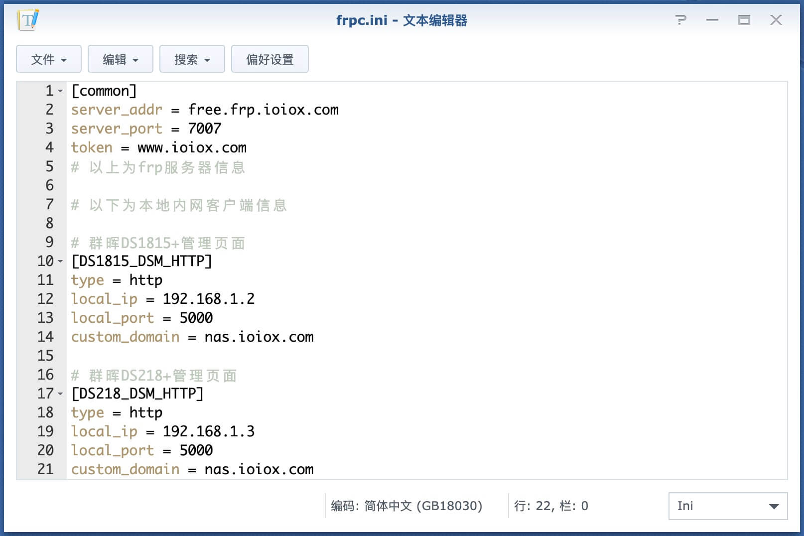Collapse the [common] section fold arrow

tap(60, 91)
